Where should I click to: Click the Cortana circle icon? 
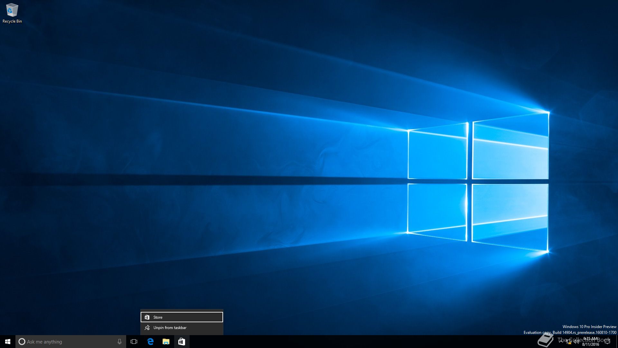22,342
